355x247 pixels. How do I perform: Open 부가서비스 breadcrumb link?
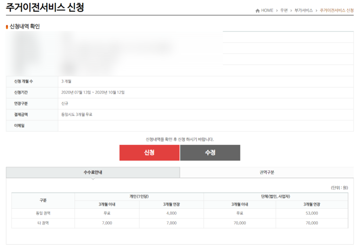pos(303,11)
